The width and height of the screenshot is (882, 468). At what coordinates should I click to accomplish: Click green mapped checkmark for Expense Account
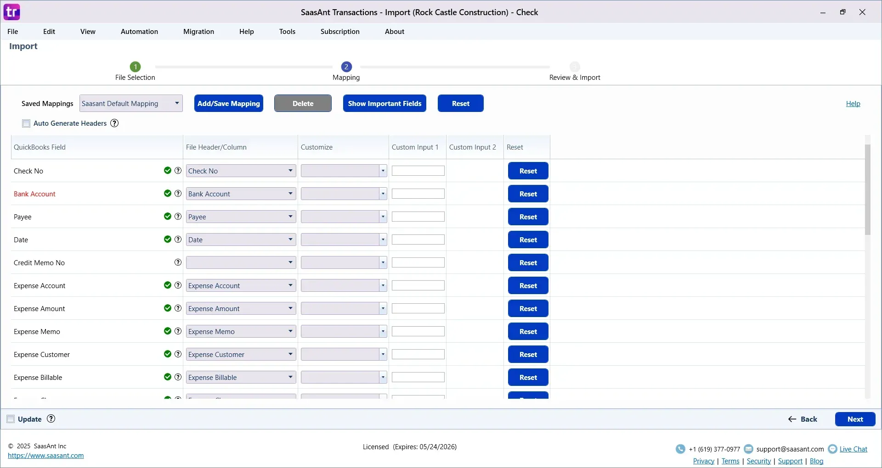click(x=168, y=285)
